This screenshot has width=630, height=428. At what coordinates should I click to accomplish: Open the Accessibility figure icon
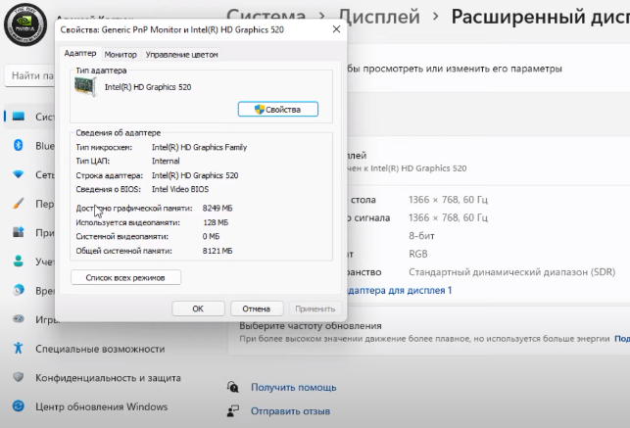click(18, 348)
